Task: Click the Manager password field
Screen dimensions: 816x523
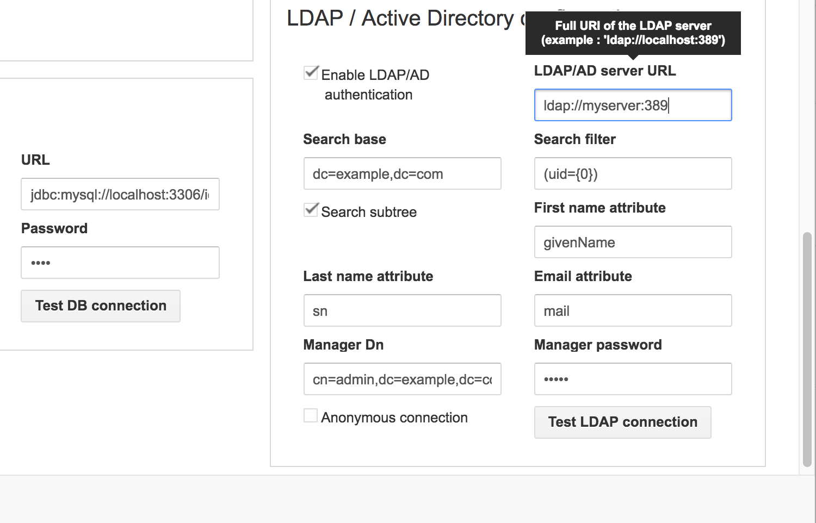Action: 633,379
